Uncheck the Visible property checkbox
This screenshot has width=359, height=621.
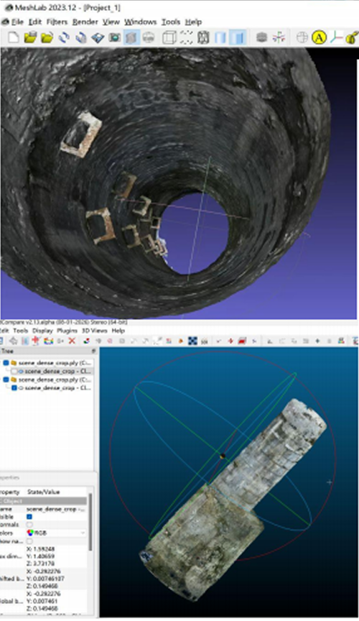[29, 517]
